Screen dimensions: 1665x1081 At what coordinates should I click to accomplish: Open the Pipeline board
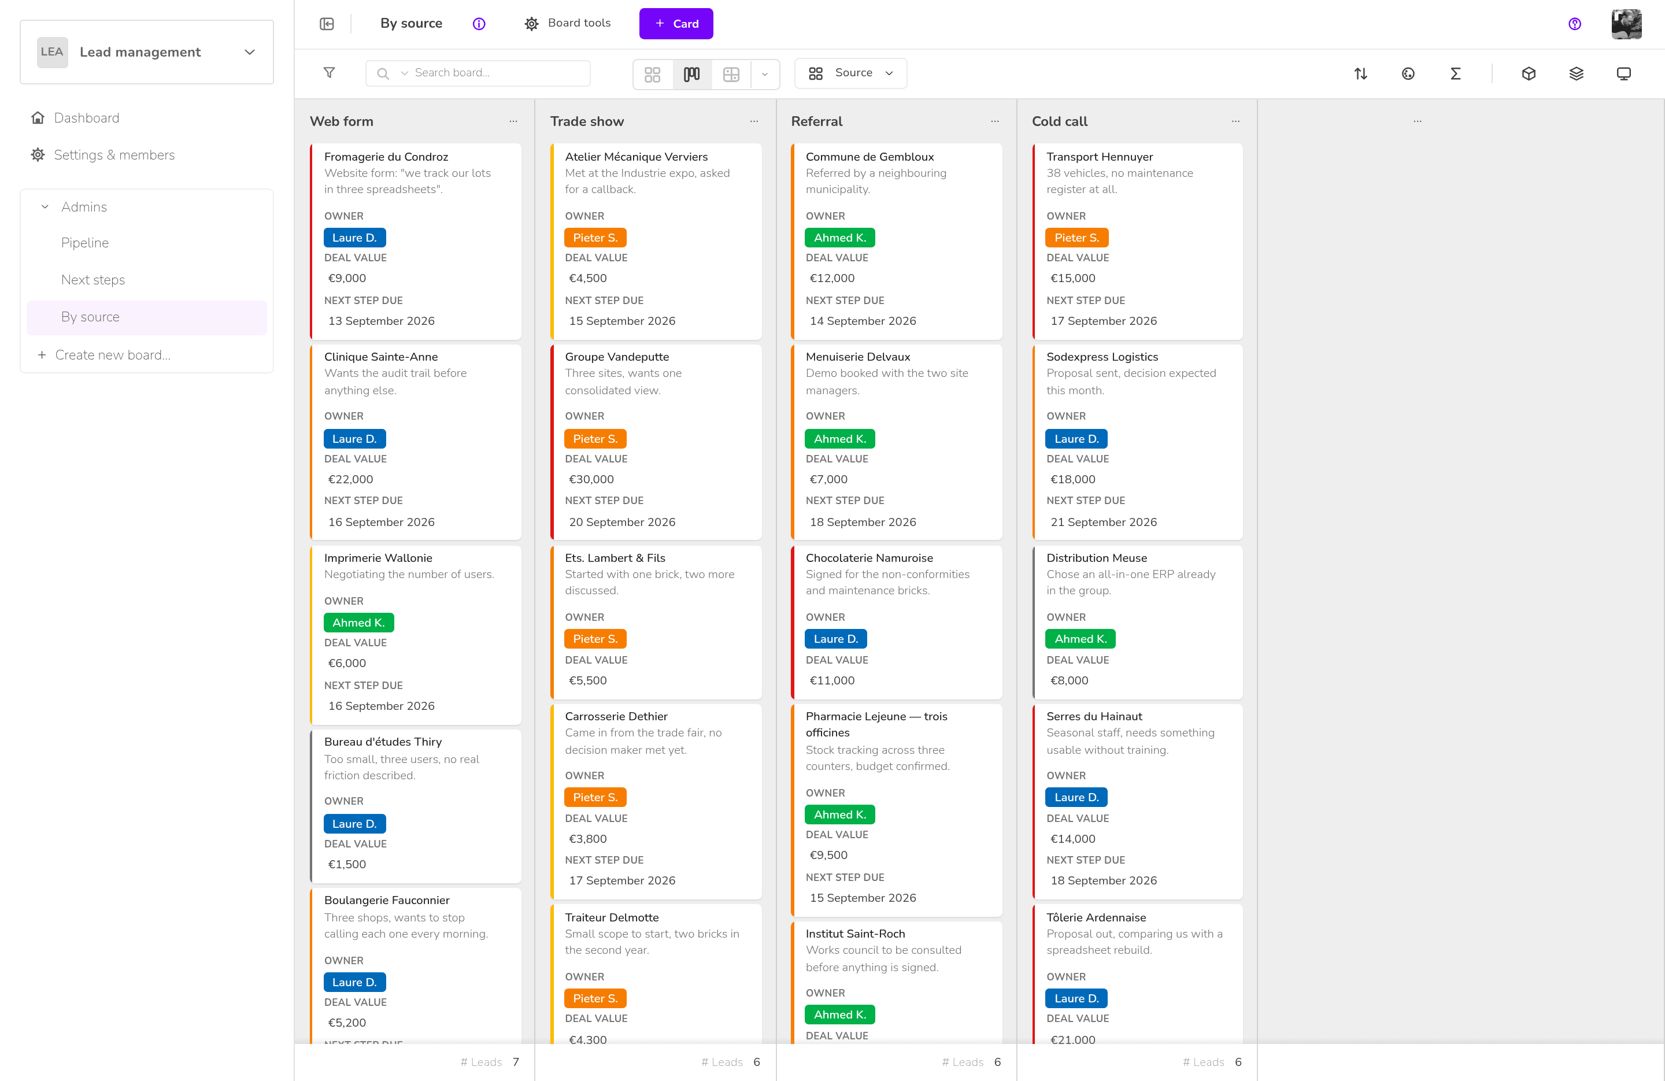(x=84, y=243)
